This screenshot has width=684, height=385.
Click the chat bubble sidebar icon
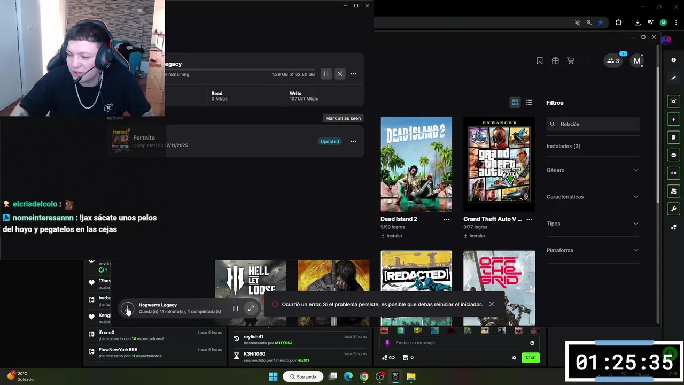(x=673, y=155)
